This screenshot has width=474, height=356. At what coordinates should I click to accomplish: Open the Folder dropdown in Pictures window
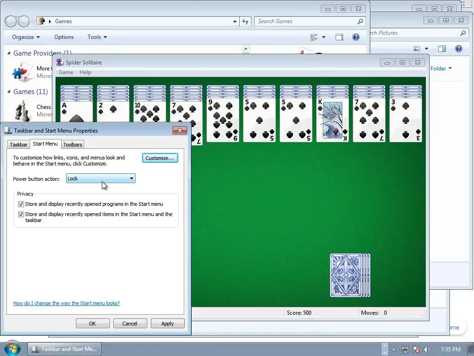pos(441,69)
